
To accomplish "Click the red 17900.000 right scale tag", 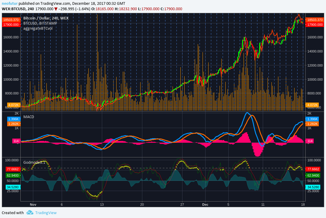I will point(315,25).
